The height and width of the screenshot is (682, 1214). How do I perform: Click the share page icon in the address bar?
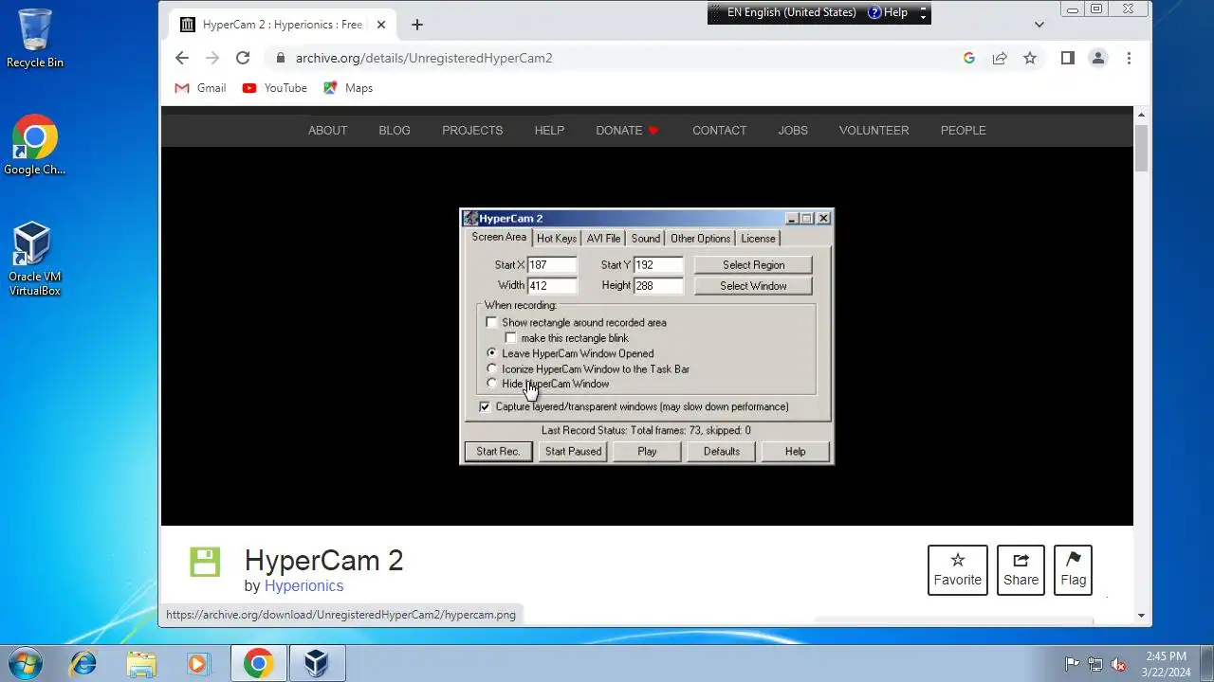pyautogui.click(x=1000, y=58)
